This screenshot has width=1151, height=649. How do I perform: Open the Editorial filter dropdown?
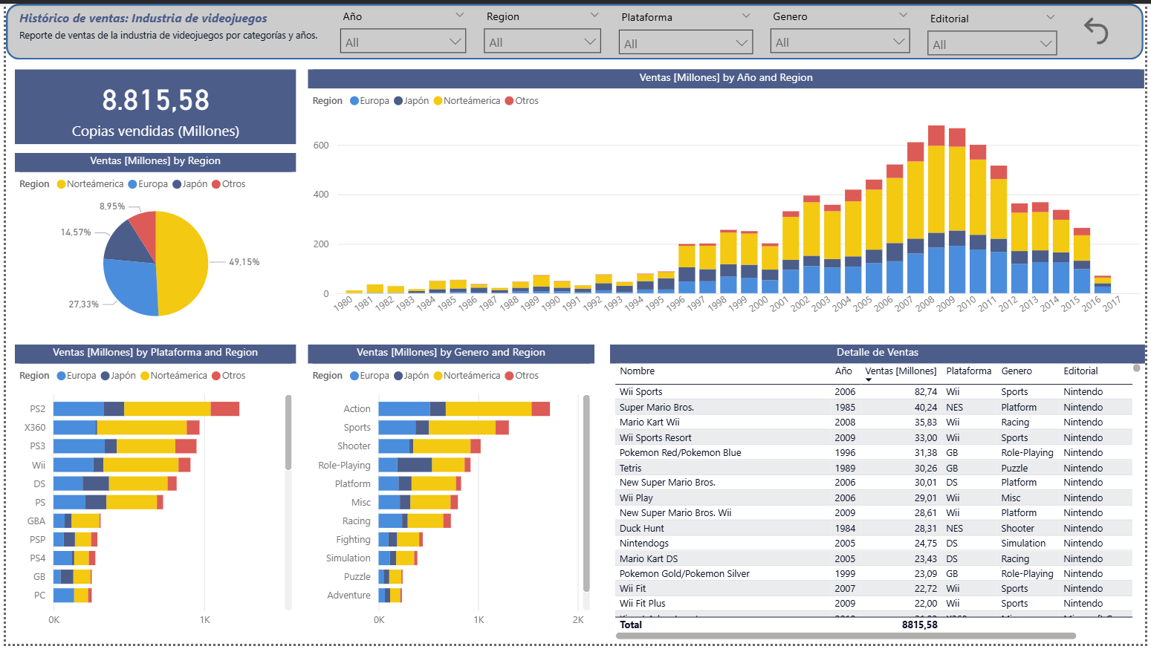tap(992, 44)
